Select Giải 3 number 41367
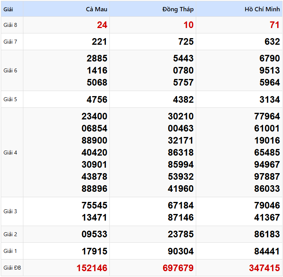This screenshot has height=277, width=283. (267, 217)
